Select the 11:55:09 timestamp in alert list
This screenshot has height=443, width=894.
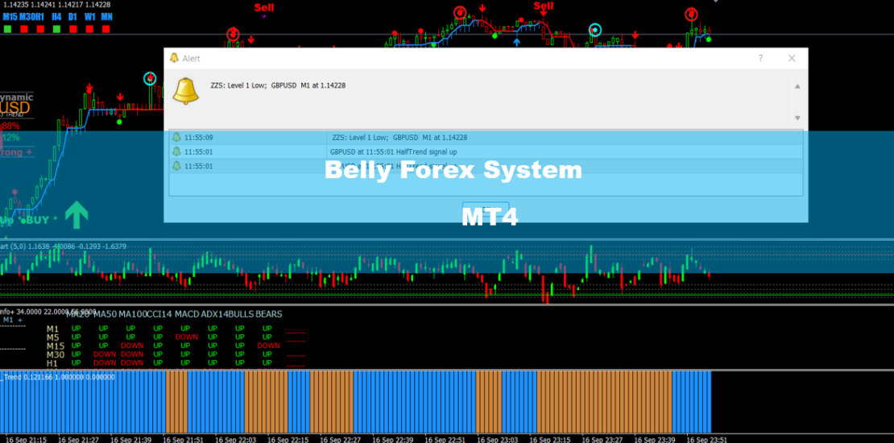[x=198, y=138]
